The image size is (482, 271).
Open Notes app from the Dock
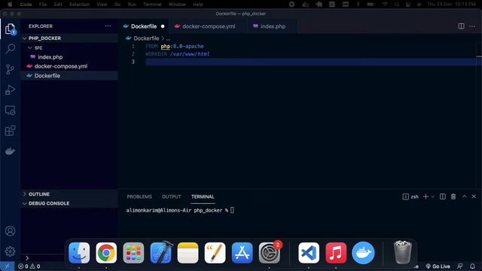point(188,253)
